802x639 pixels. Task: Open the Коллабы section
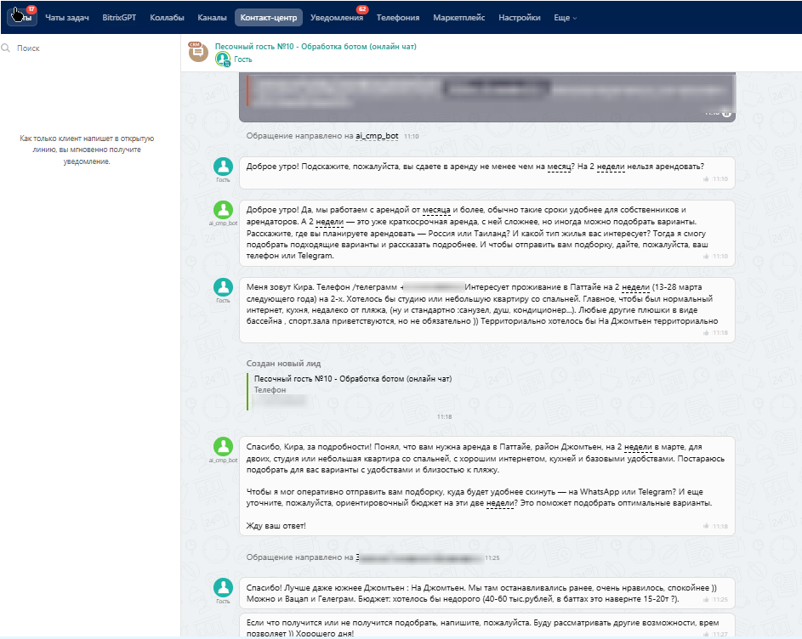167,17
